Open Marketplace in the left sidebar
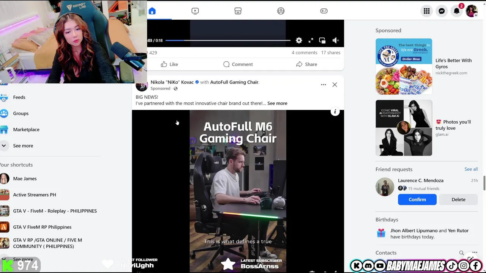This screenshot has width=486, height=273. click(26, 129)
